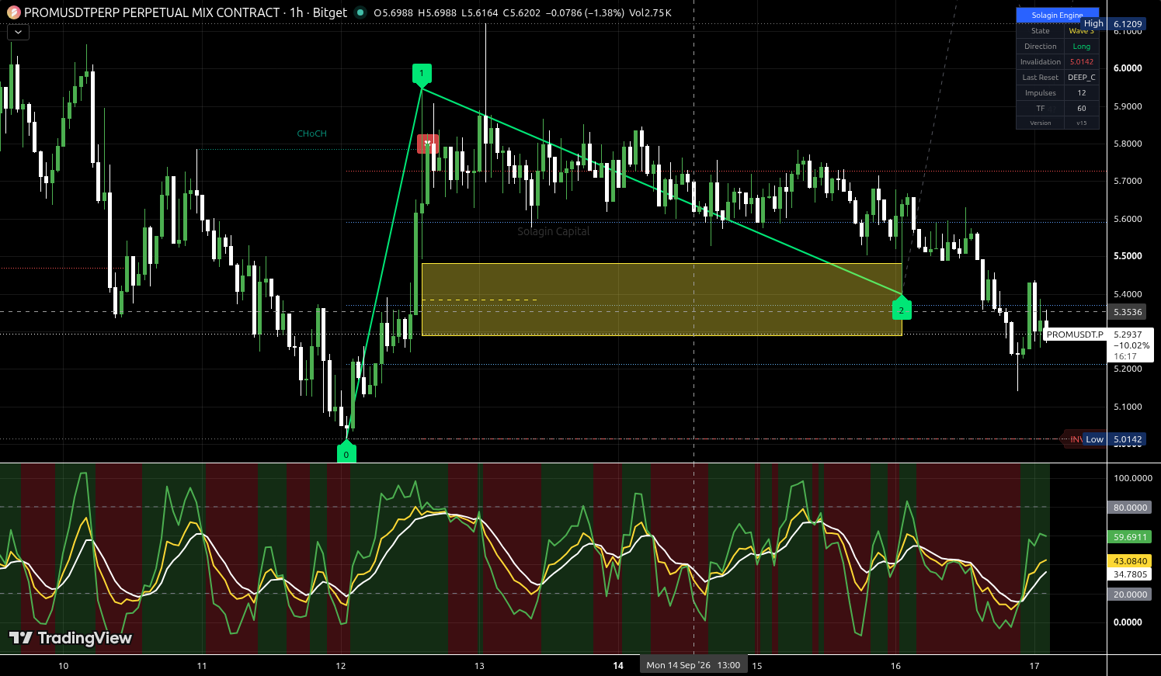Viewport: 1161px width, 676px height.
Task: Click the Impulses value 12
Action: coord(1082,93)
